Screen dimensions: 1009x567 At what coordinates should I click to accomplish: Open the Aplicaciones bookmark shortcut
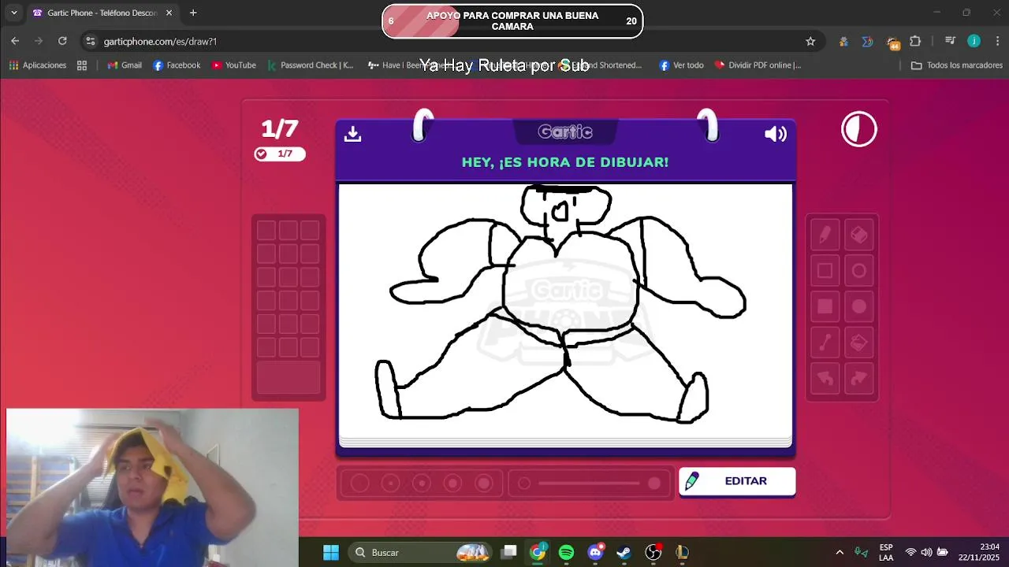(x=38, y=65)
